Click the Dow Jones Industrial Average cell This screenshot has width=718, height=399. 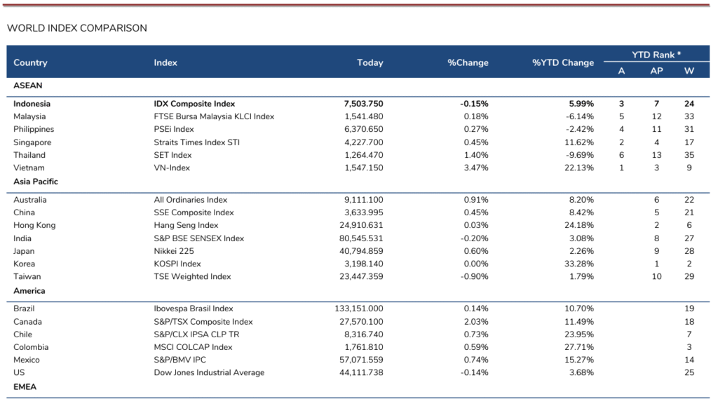(209, 372)
